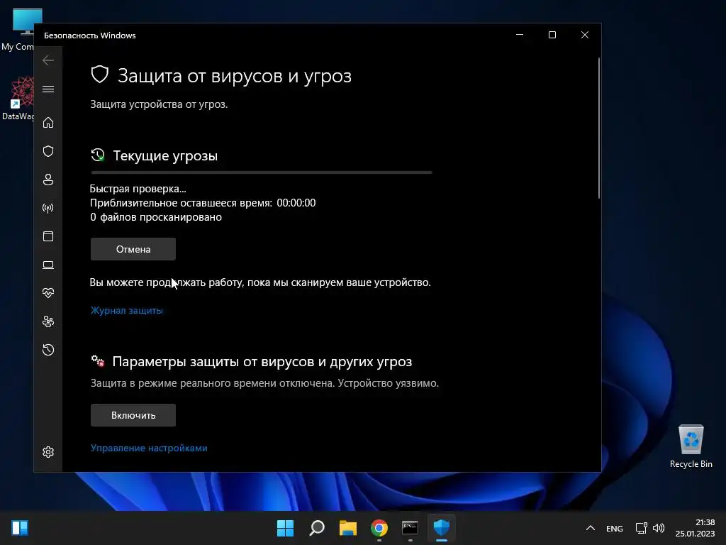Click the window's vertical scrollbar
The image size is (726, 545).
click(x=598, y=128)
